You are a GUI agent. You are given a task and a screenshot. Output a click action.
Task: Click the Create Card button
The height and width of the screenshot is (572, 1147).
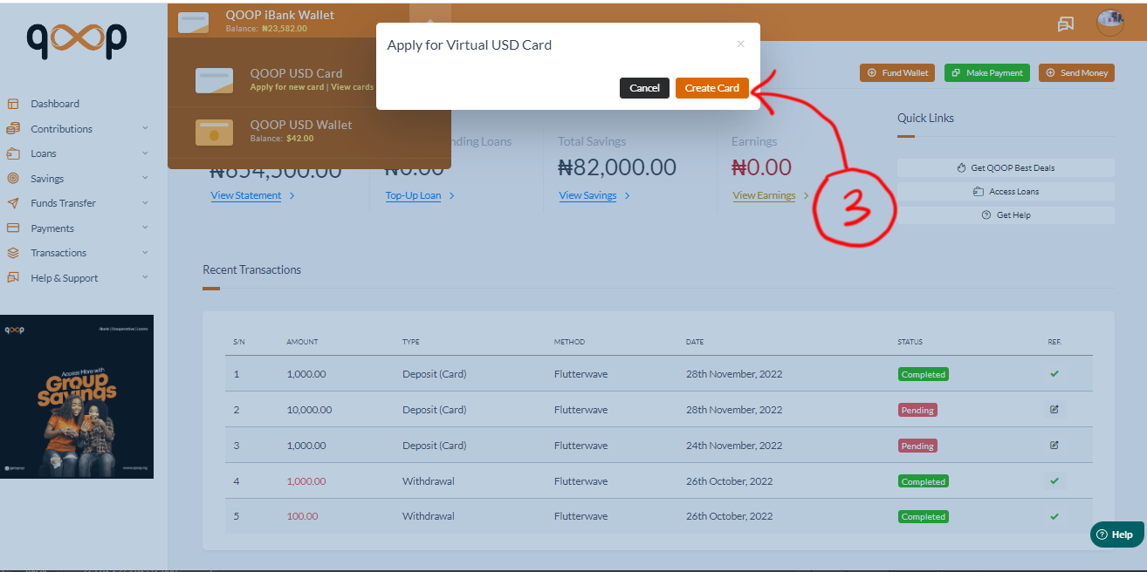click(x=711, y=88)
